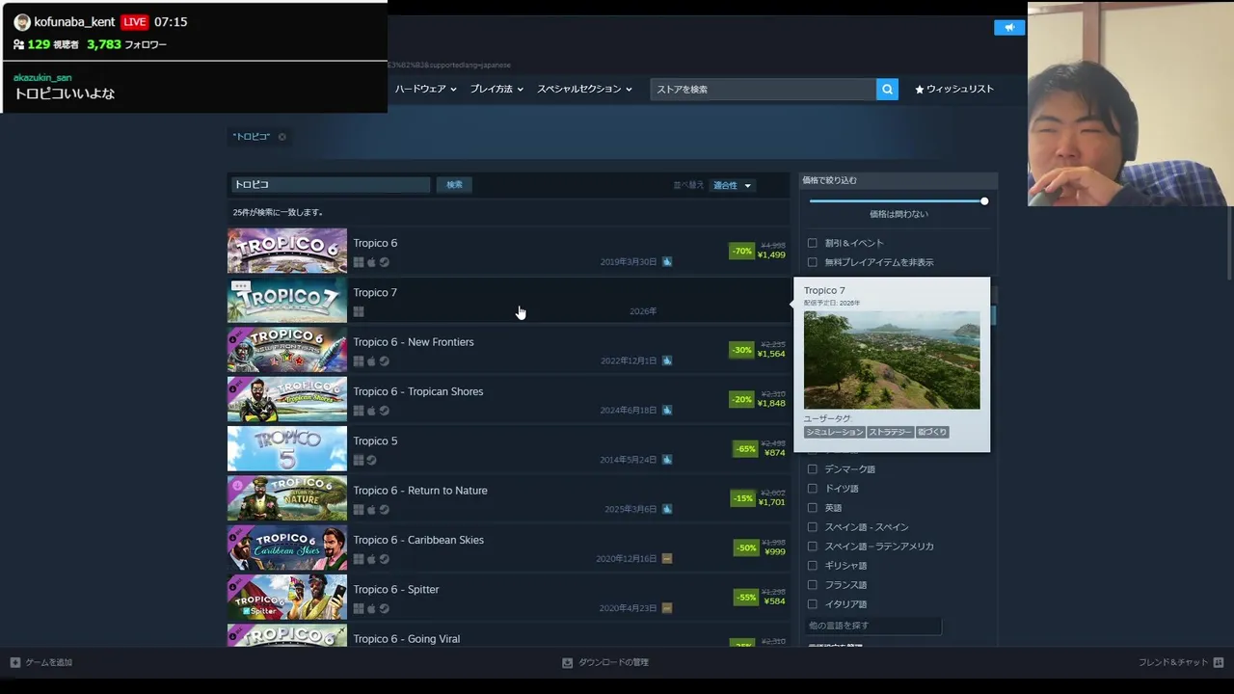The width and height of the screenshot is (1234, 694).
Task: Check the 英語 language filter
Action: (812, 508)
